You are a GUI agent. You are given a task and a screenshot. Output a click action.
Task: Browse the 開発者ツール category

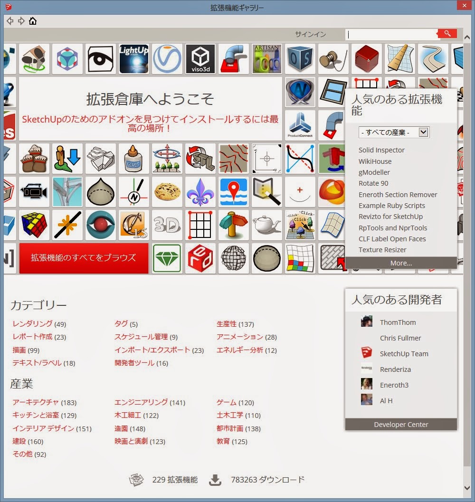134,363
